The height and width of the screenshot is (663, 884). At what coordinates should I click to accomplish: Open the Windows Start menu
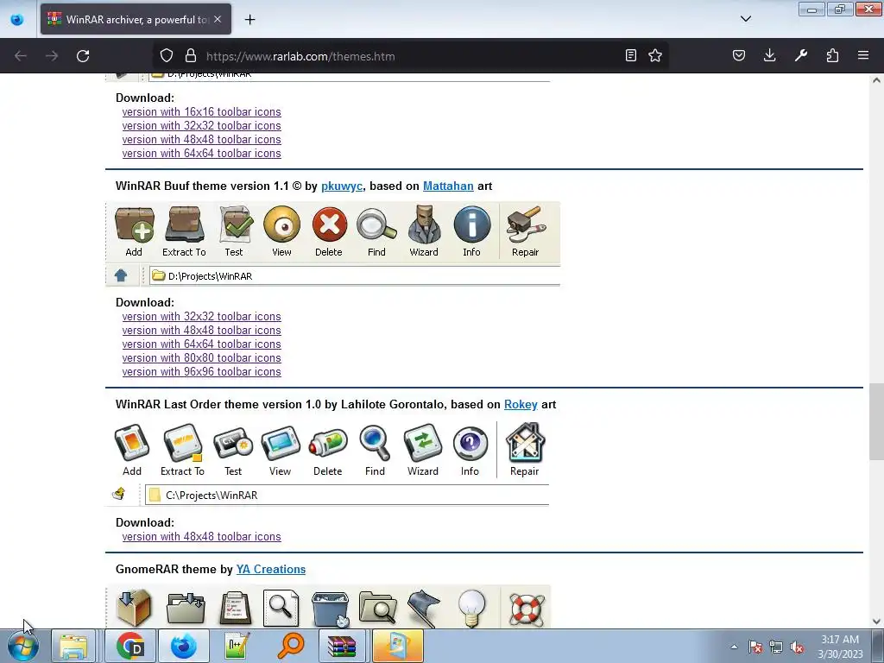point(23,646)
